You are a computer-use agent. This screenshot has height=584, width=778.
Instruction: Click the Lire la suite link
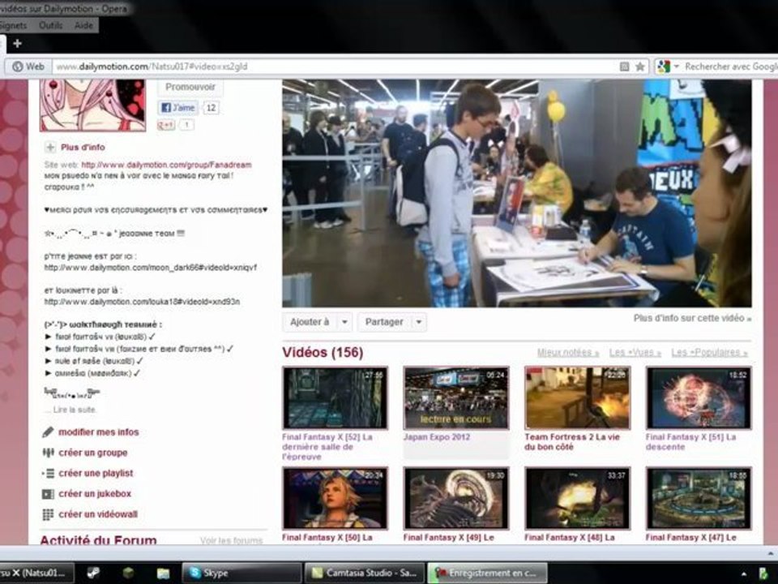click(x=75, y=410)
